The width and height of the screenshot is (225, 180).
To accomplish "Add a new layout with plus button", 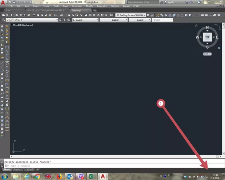I will [x=38, y=169].
